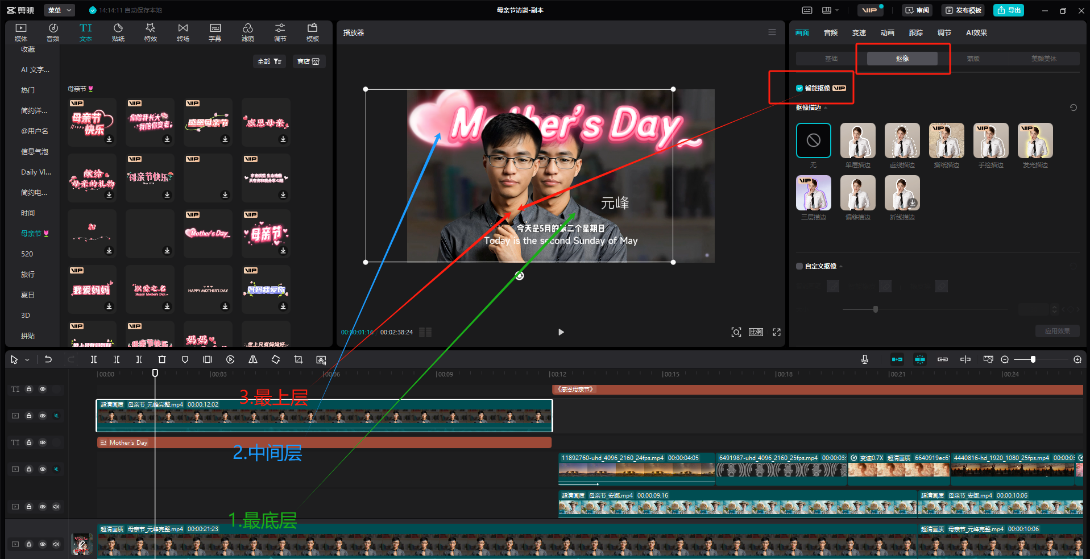Toggle main track magnet snapping

tap(897, 359)
